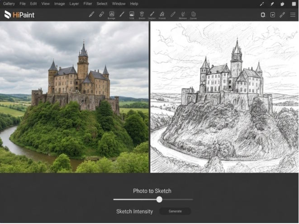Open the File menu
The width and height of the screenshot is (299, 224).
[x=23, y=4]
